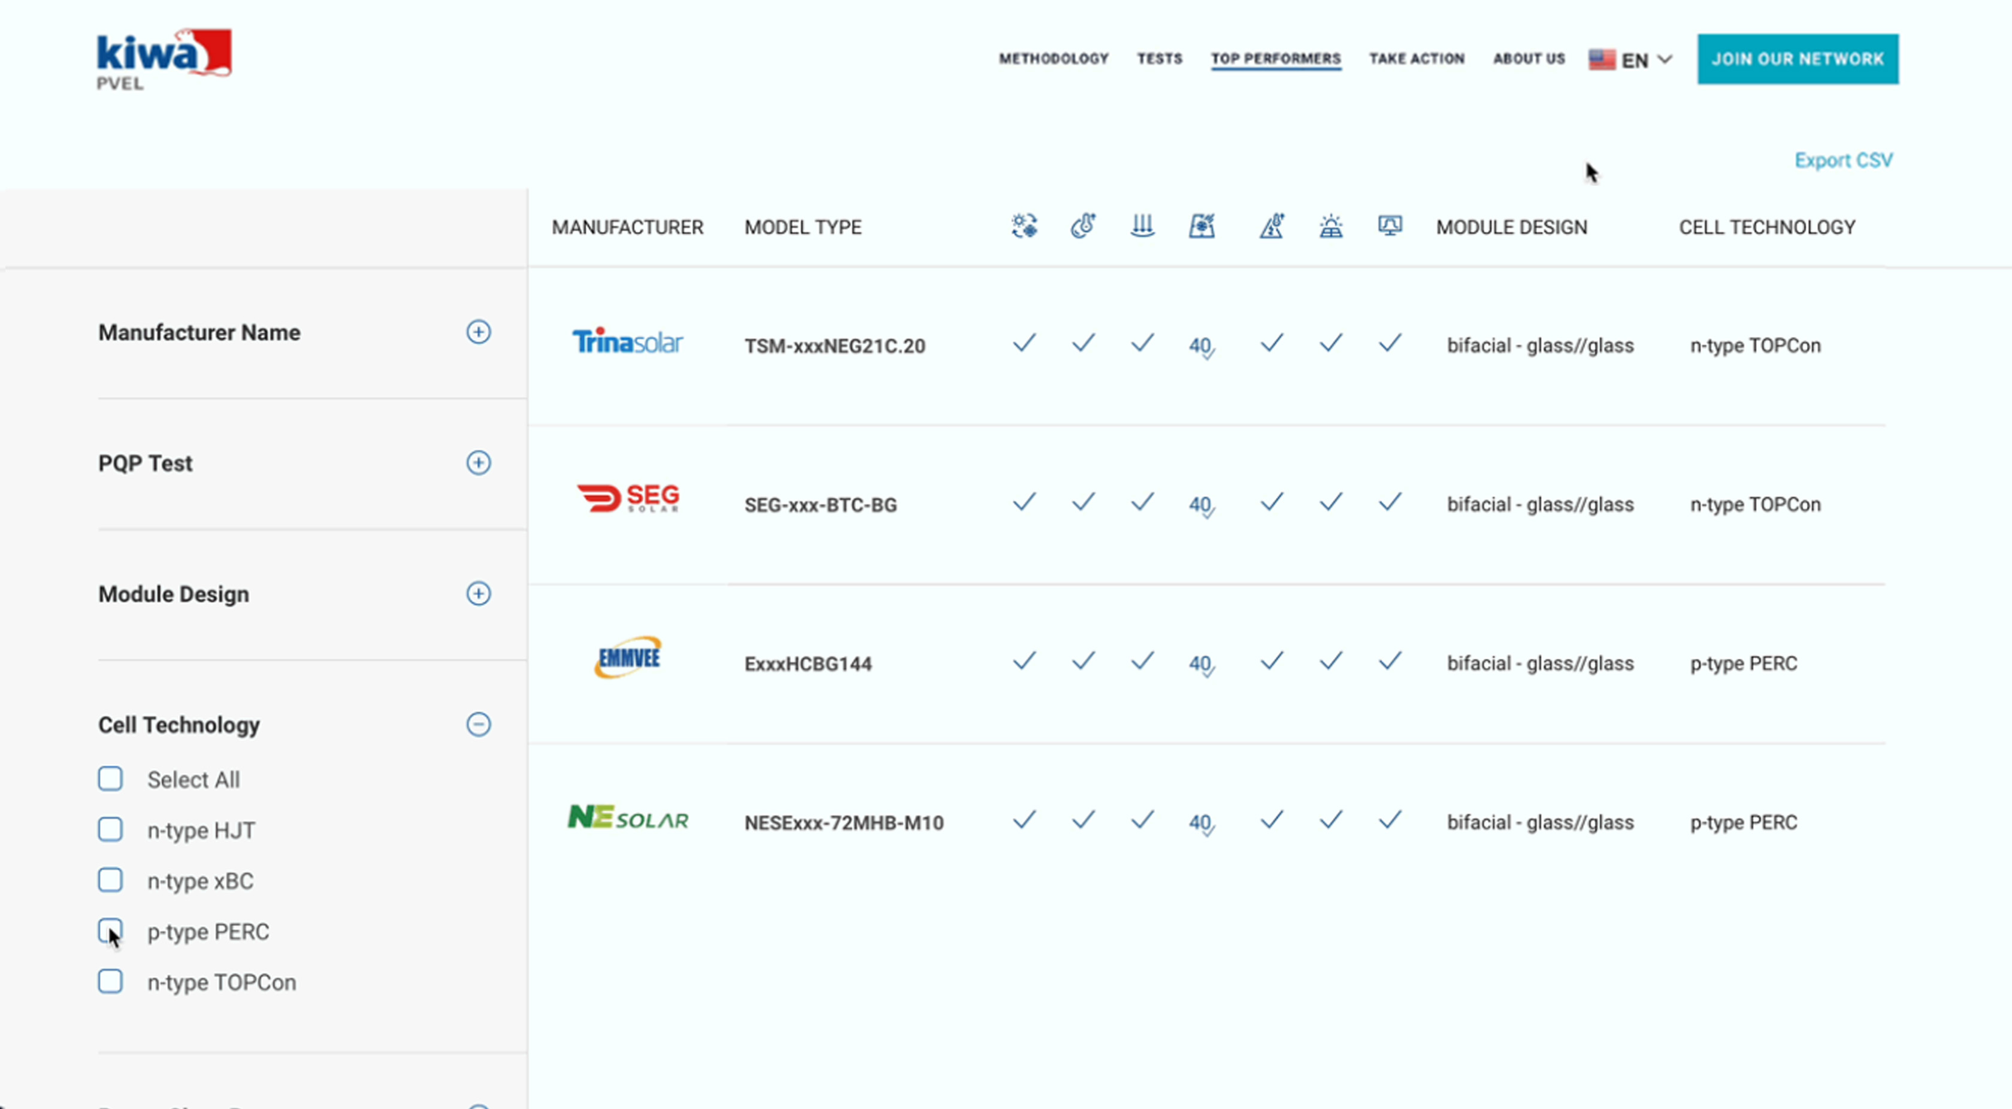Click the thermal cycling sun-snowflake column icon

(x=1024, y=226)
